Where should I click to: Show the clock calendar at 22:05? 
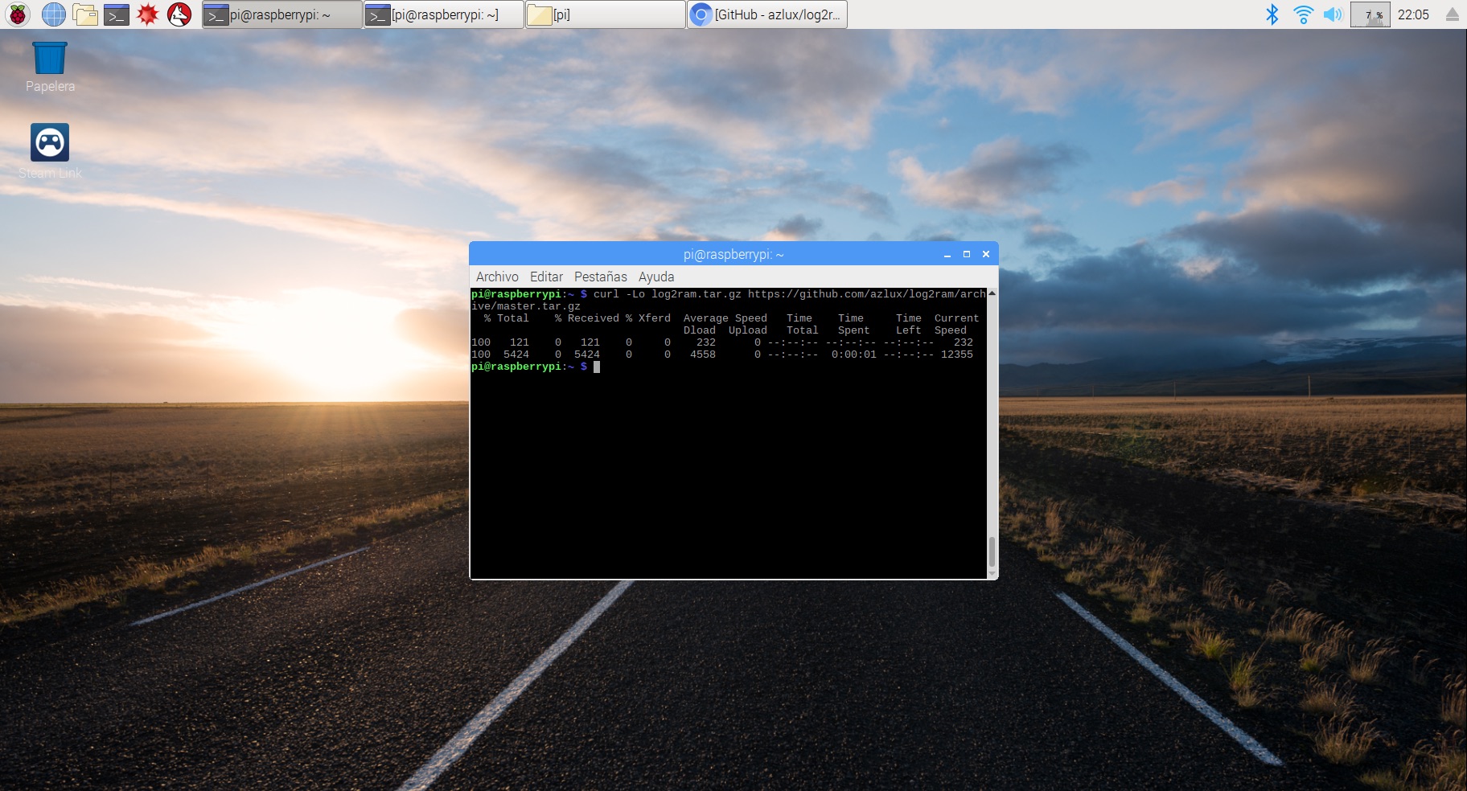pyautogui.click(x=1413, y=14)
